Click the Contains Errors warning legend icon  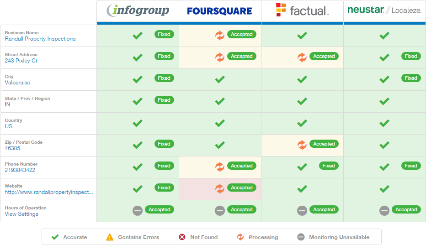(x=110, y=237)
